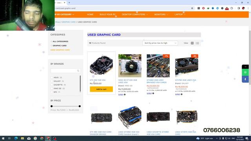This screenshot has width=251, height=141.
Task: Show info icon under GTX660 2GB card
Action: [x=153, y=93]
